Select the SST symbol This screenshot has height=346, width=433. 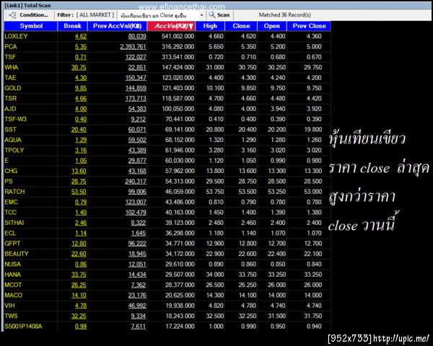click(11, 130)
